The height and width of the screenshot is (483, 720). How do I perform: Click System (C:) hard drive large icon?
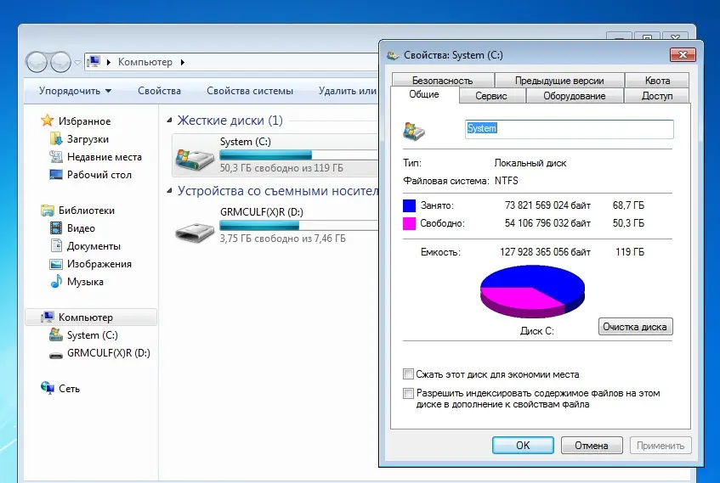click(195, 159)
